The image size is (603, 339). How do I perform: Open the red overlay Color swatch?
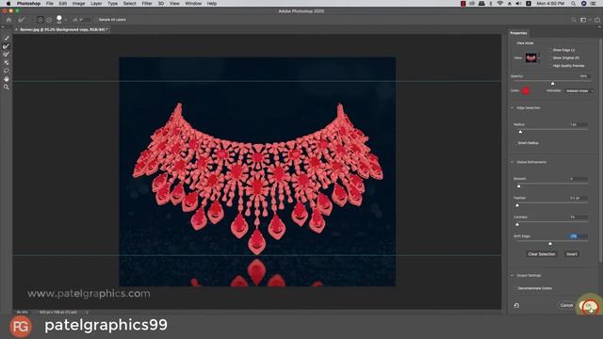tap(526, 90)
